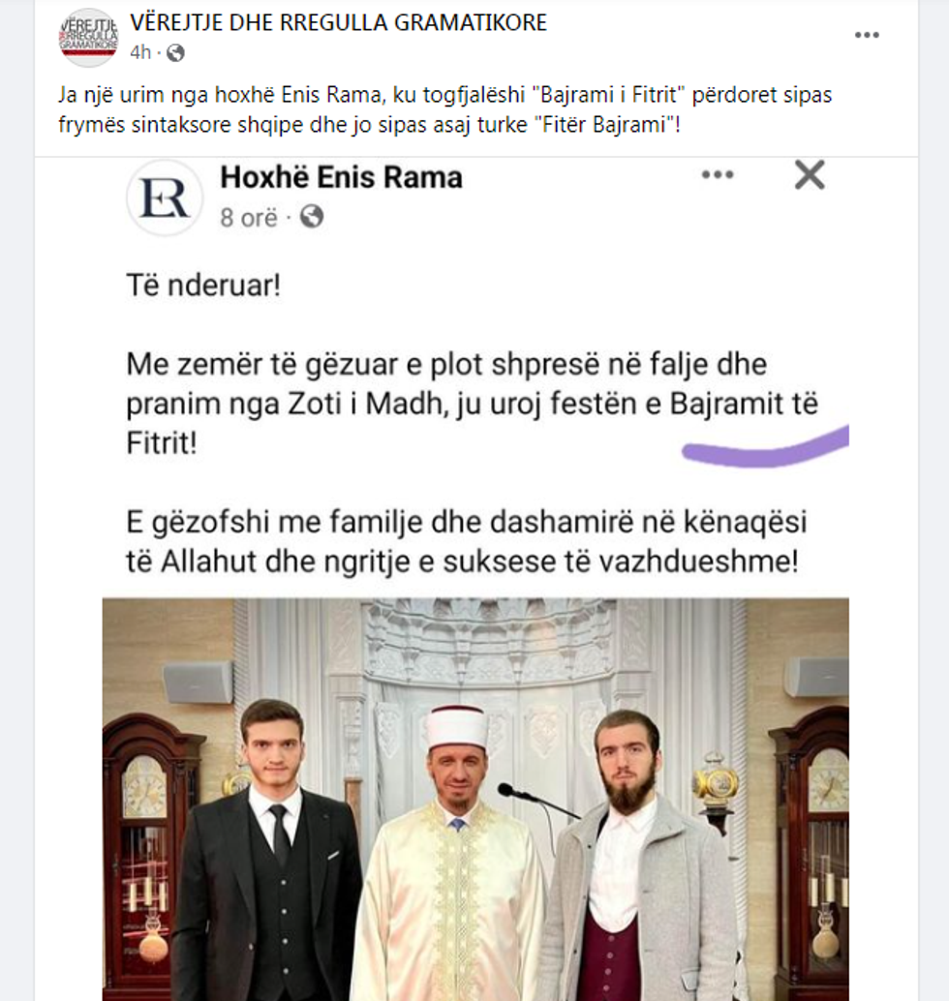
Task: Click the paragraph starting "E gëzofshi me familje"
Action: [466, 541]
